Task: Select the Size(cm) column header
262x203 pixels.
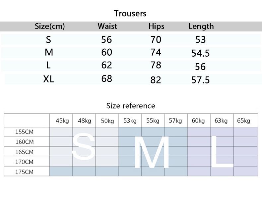Action: pos(50,26)
